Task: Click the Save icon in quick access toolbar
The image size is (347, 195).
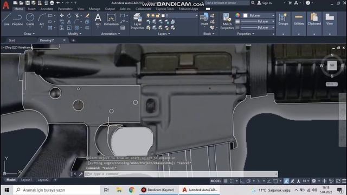Action: (x=28, y=3)
